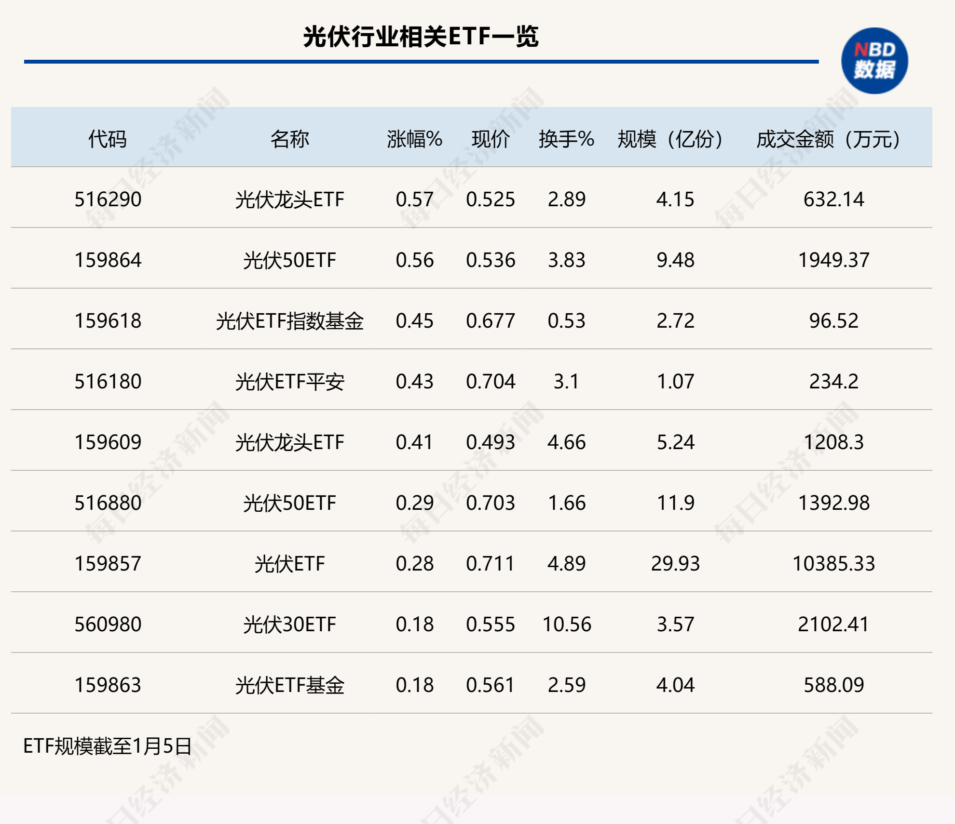The image size is (955, 824).
Task: Click turnover value 10.56
Action: (566, 625)
